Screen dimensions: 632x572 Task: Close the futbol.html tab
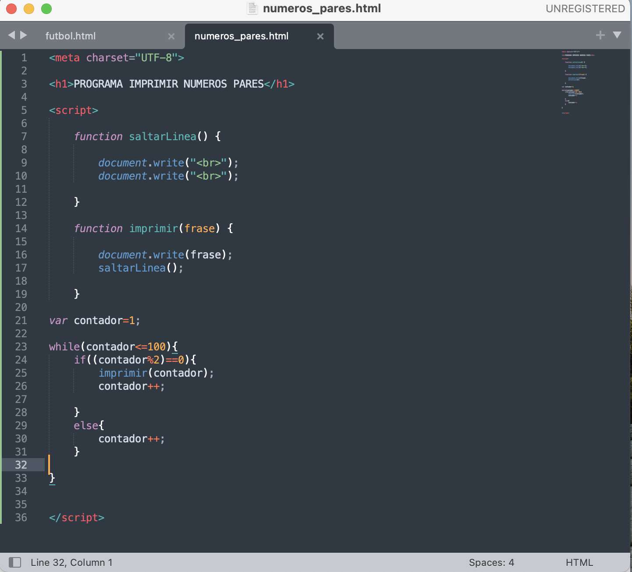171,36
